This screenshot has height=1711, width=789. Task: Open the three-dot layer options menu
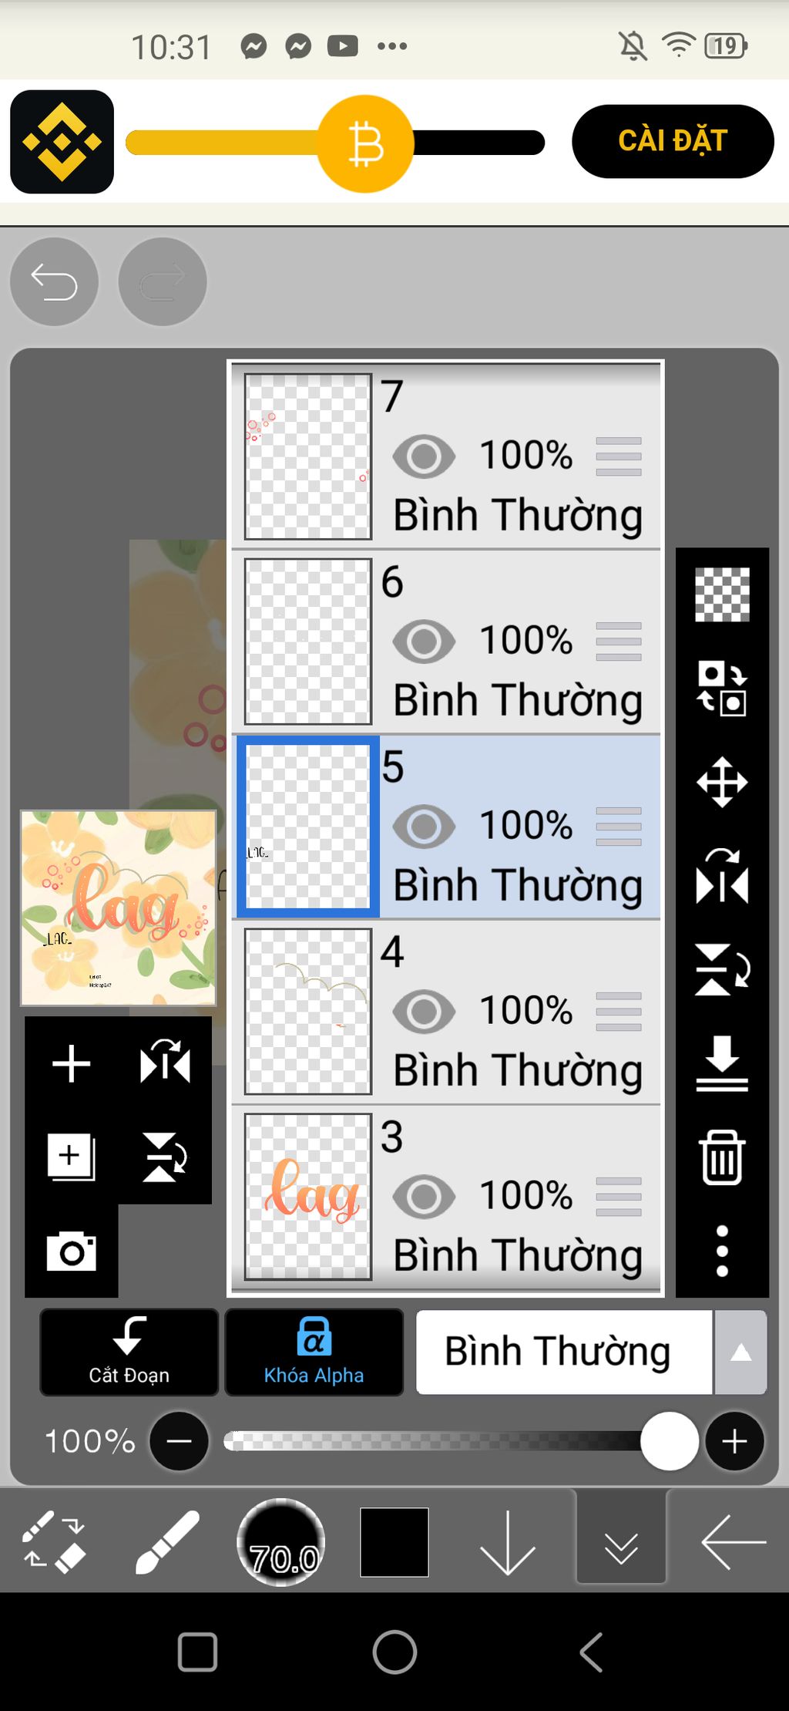click(722, 1251)
